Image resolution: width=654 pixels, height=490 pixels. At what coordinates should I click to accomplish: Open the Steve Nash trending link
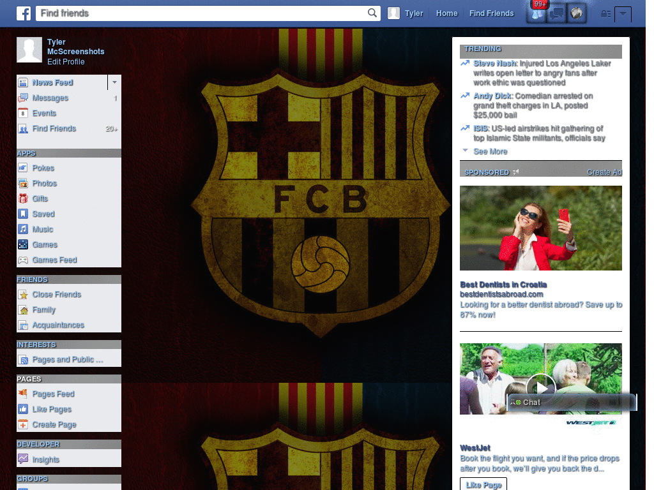[x=495, y=63]
